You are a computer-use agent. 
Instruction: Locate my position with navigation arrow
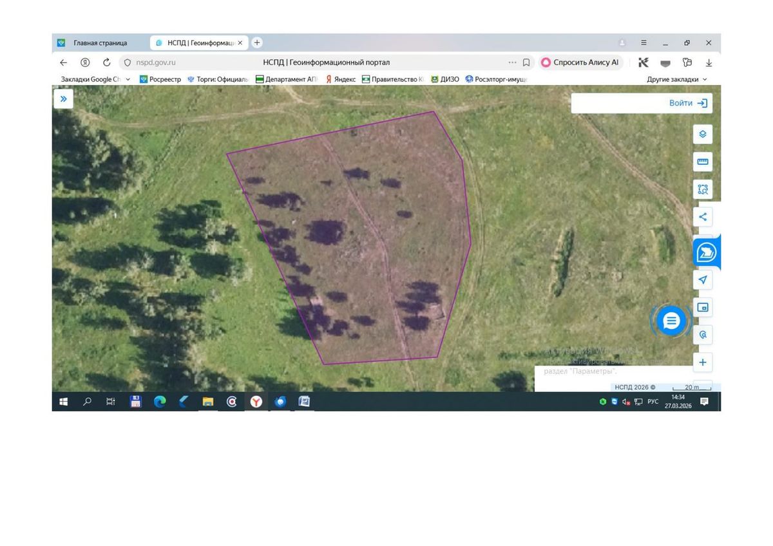703,279
